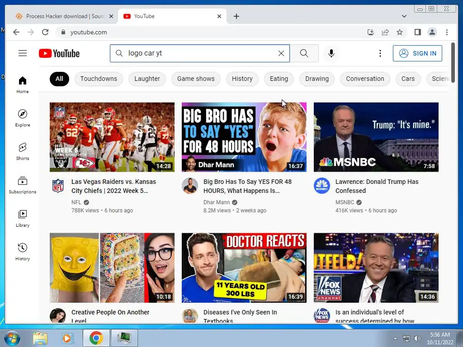
Task: Clear the search box with X
Action: (281, 53)
